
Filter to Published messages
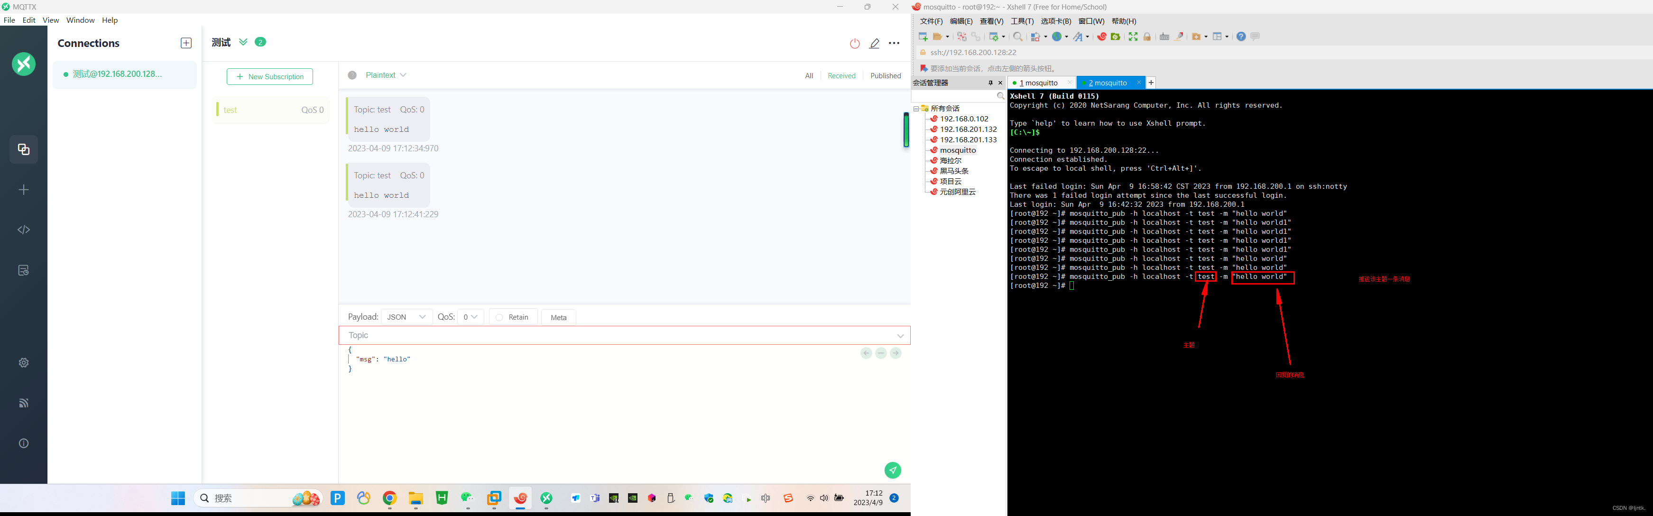pyautogui.click(x=886, y=76)
